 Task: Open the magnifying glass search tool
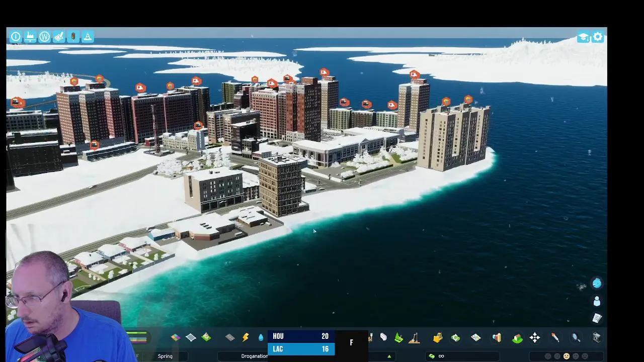[576, 338]
